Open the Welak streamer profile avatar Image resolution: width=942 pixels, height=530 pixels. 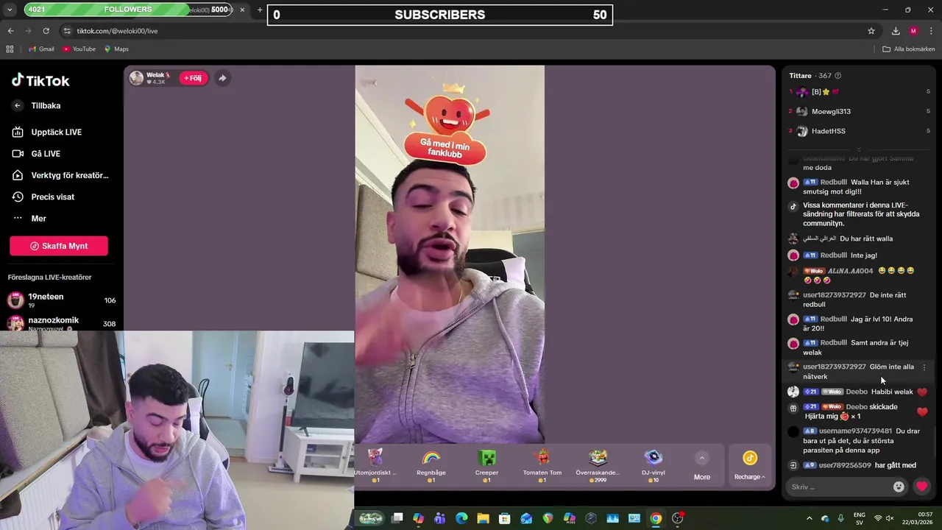[136, 78]
